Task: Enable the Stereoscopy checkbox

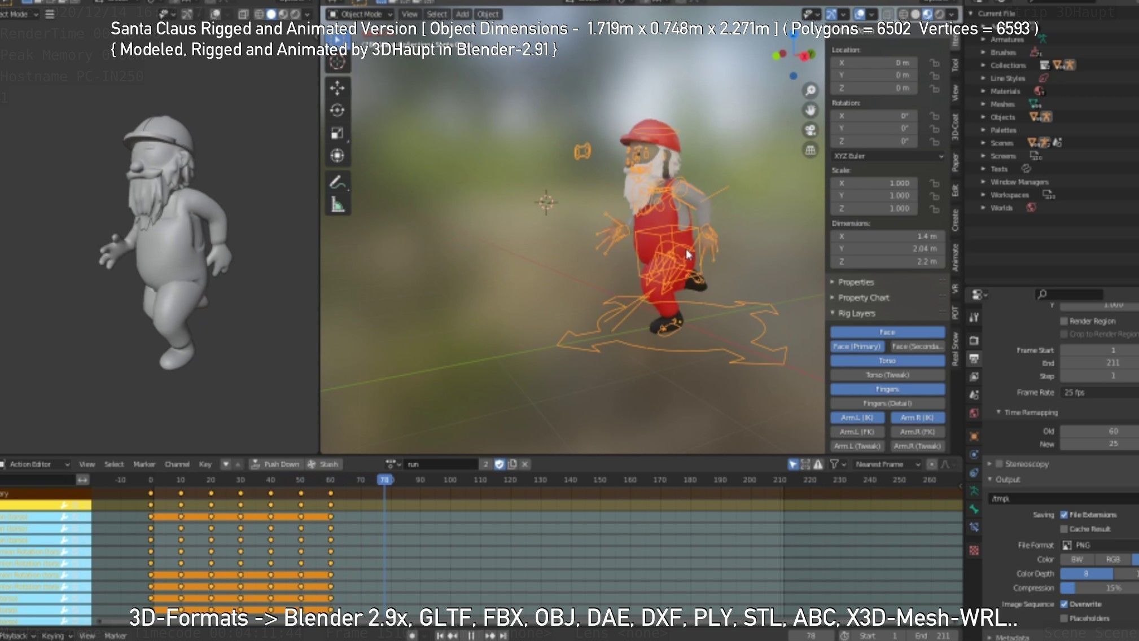Action: pos(999,464)
